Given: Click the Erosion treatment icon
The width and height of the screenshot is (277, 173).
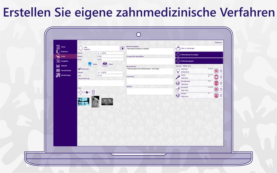Looking at the screenshot, I should click(x=178, y=95).
